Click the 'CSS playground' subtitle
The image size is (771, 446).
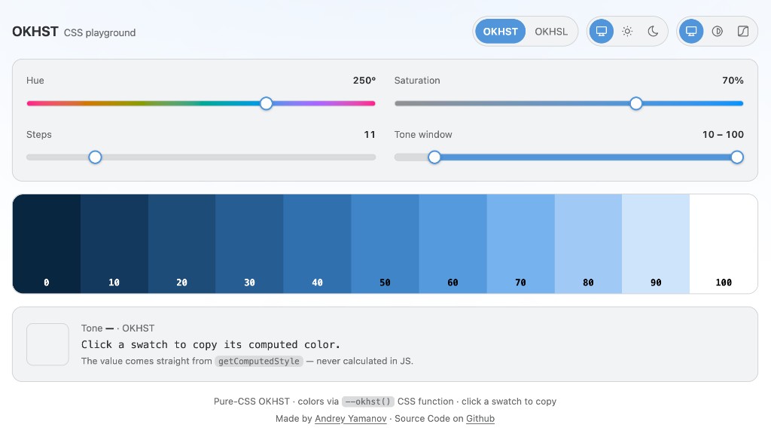click(100, 32)
